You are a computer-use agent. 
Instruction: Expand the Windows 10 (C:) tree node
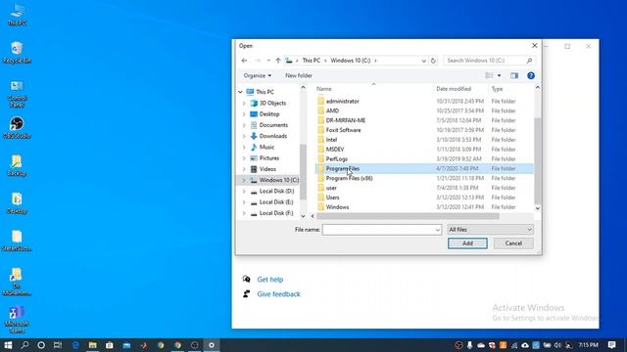point(244,180)
